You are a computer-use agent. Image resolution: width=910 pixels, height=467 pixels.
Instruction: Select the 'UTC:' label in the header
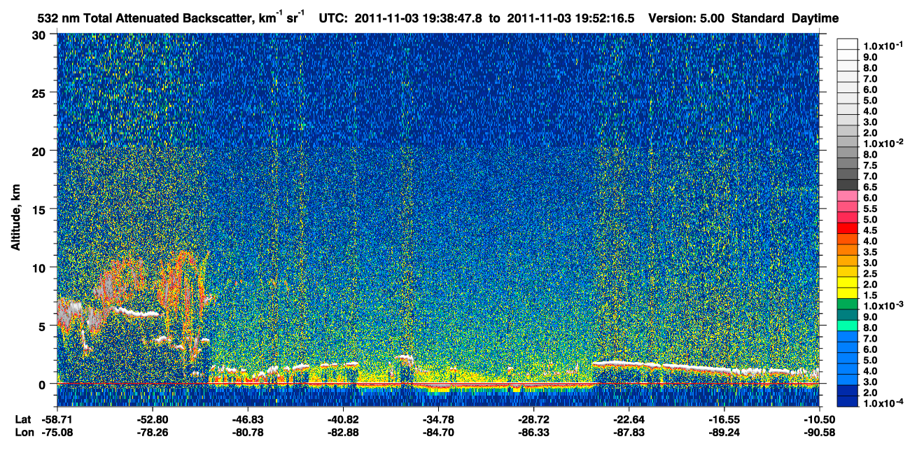click(x=333, y=18)
